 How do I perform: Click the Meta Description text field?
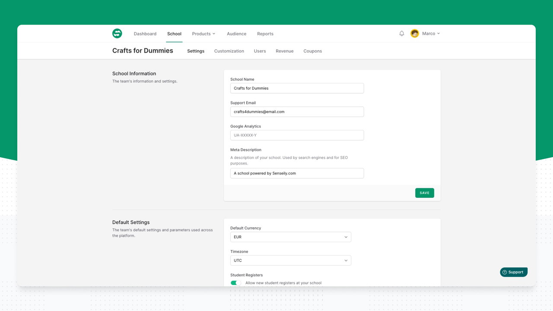[297, 173]
